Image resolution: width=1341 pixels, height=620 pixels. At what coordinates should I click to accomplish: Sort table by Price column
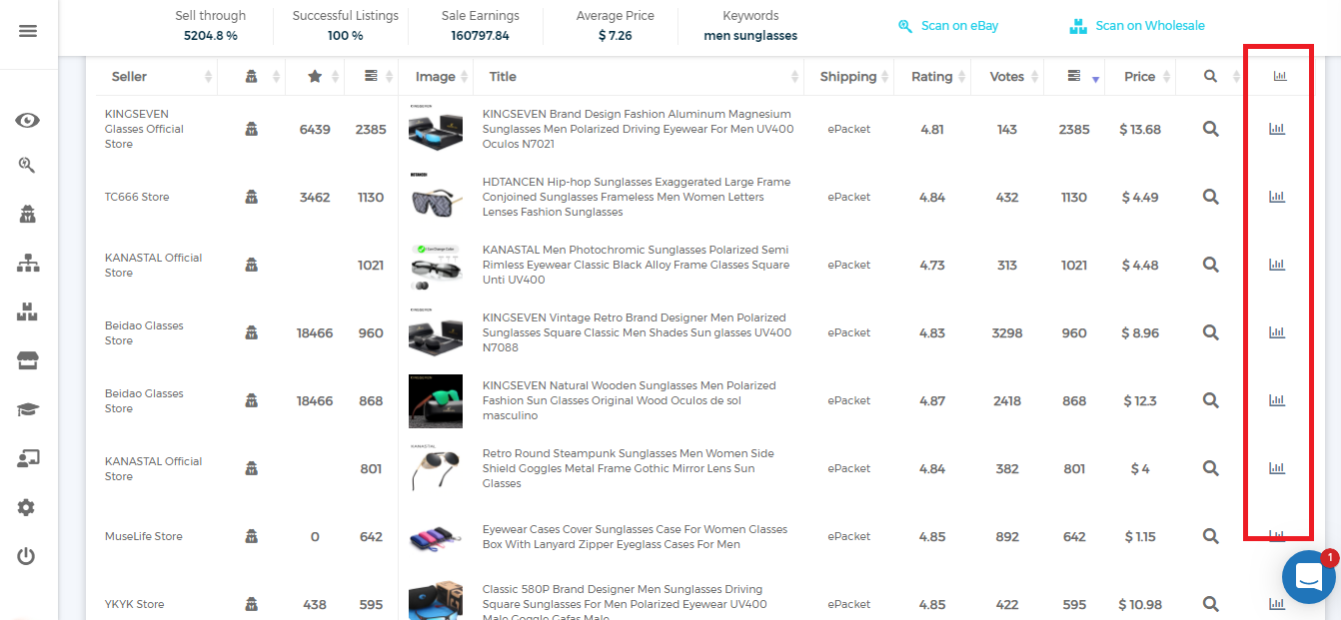coord(1139,77)
